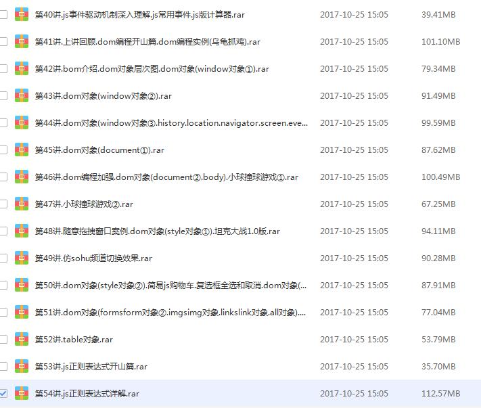Click size value 101.10MB
Image resolution: width=481 pixels, height=408 pixels.
[441, 42]
